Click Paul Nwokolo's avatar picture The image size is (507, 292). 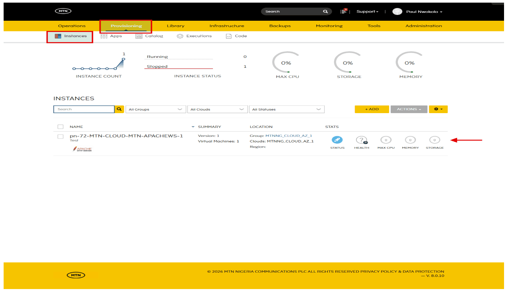pyautogui.click(x=397, y=12)
